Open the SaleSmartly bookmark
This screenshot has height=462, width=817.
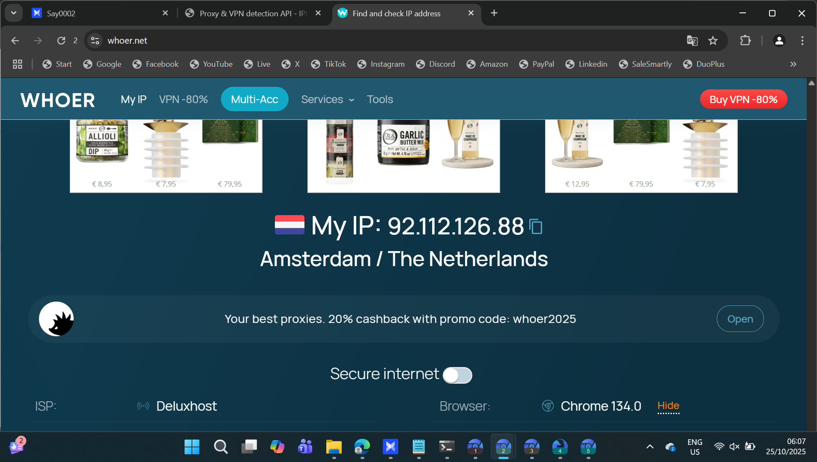645,64
